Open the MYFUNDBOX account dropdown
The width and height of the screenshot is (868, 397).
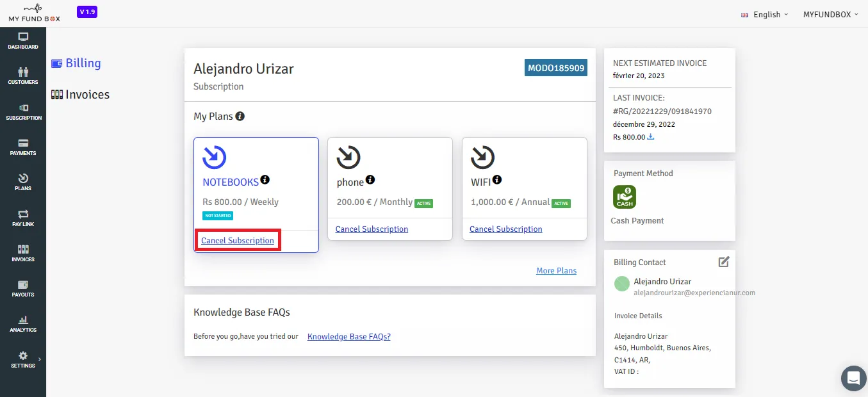pos(831,15)
